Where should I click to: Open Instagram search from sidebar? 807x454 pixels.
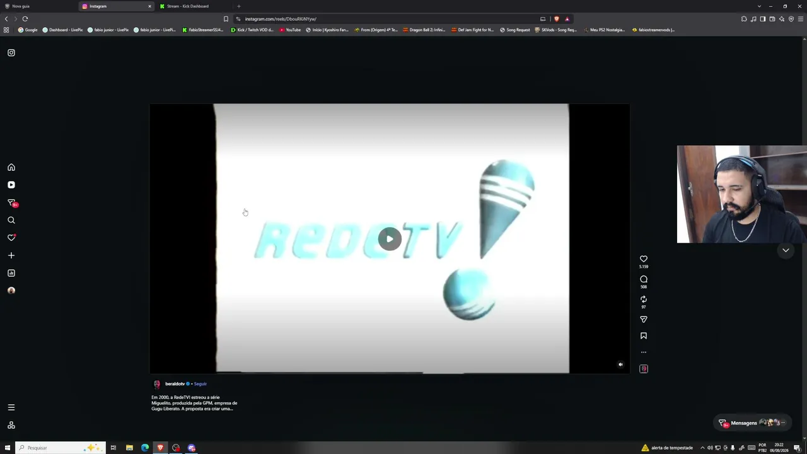point(11,220)
